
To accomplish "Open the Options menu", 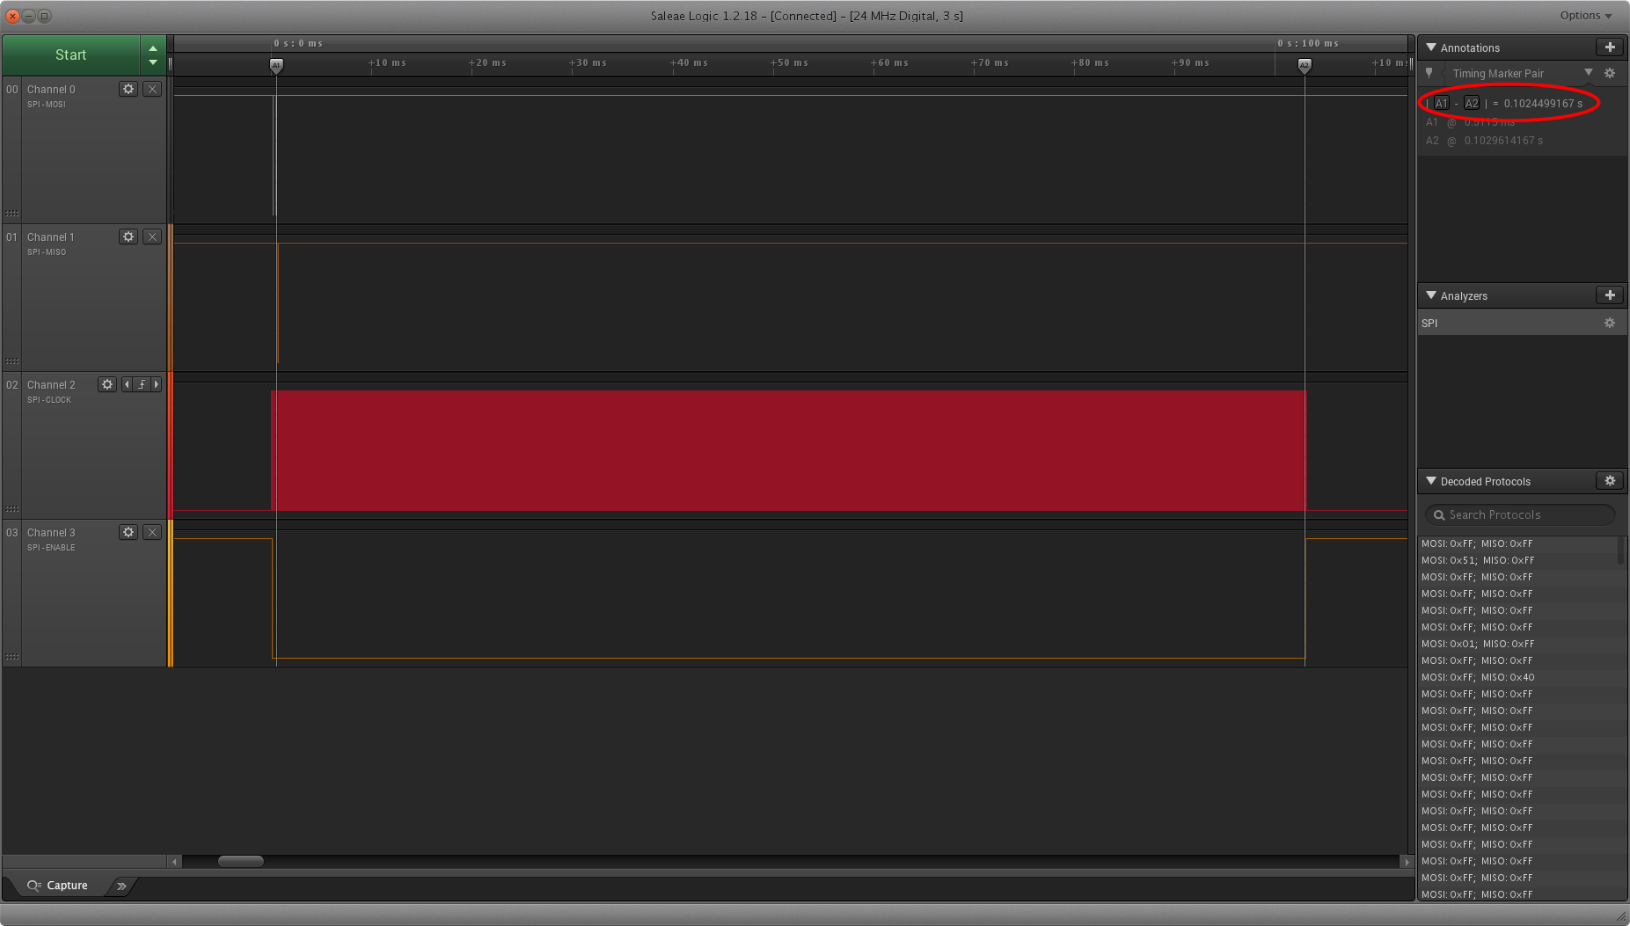I will tap(1585, 16).
